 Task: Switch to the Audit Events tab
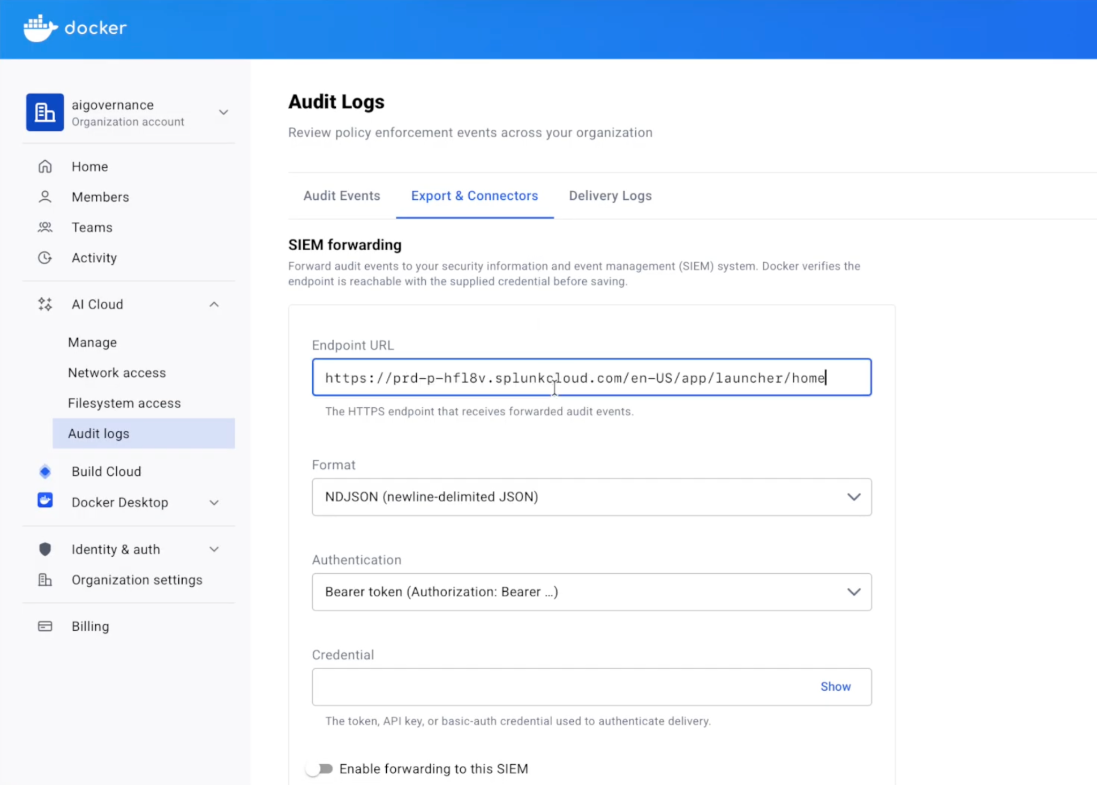click(x=342, y=196)
